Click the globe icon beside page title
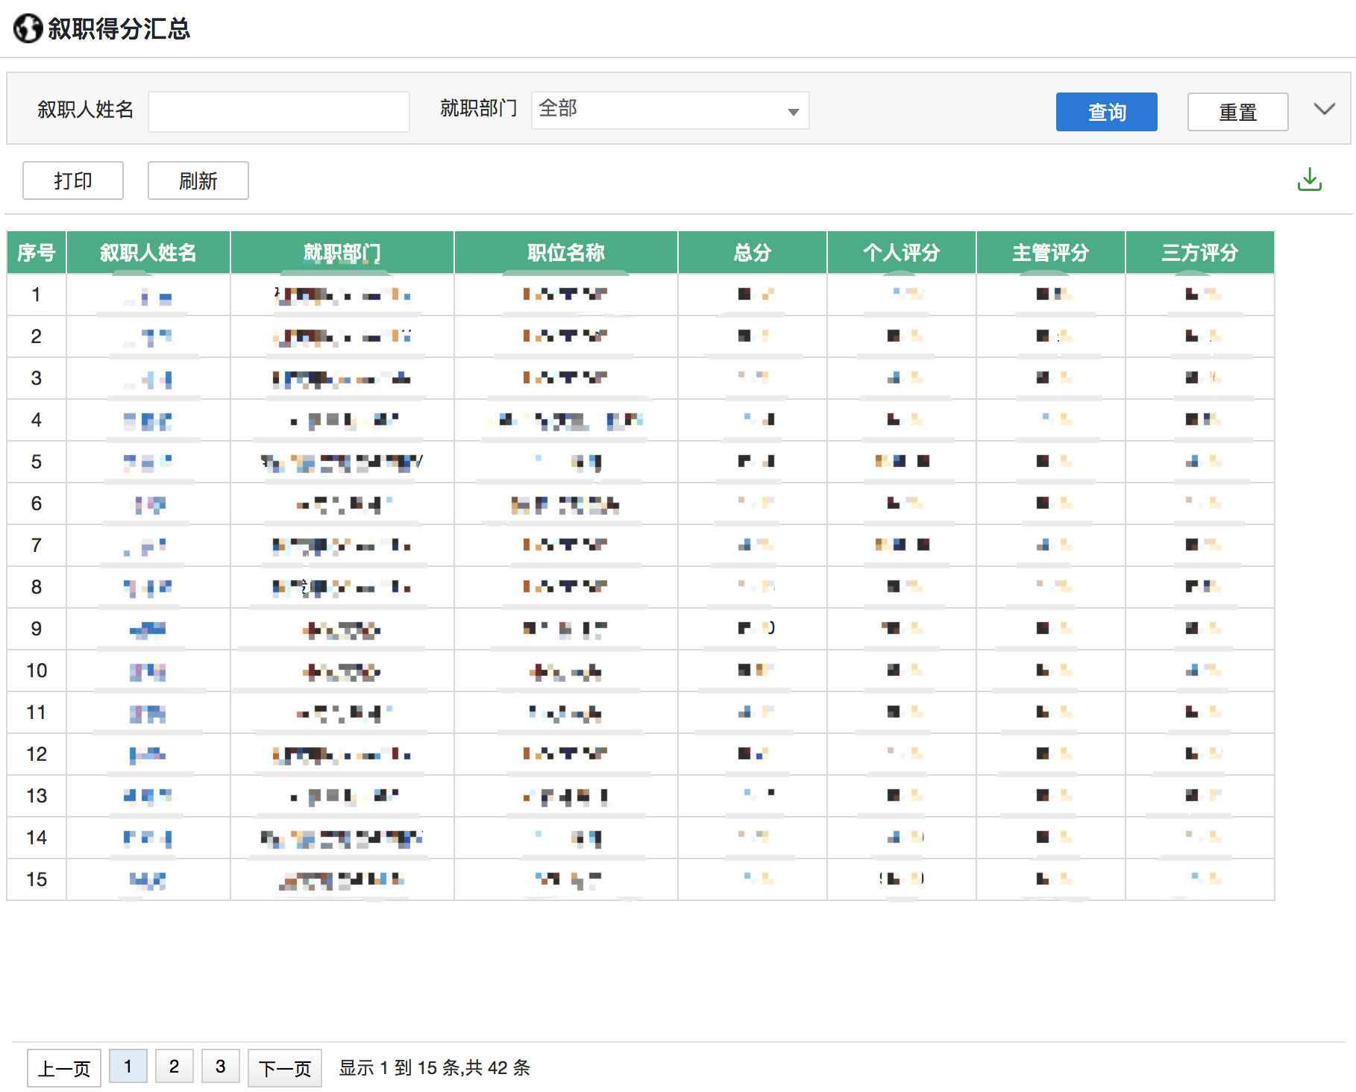Screen dimensions: 1356x1092 coord(28,29)
